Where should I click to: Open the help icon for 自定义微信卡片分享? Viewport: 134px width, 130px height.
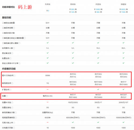click(x=19, y=63)
